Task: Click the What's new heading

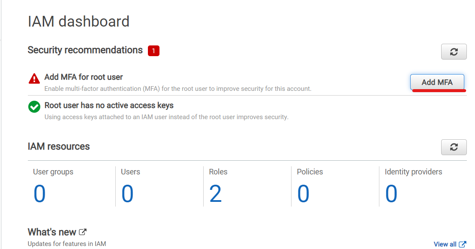Action: pos(52,232)
